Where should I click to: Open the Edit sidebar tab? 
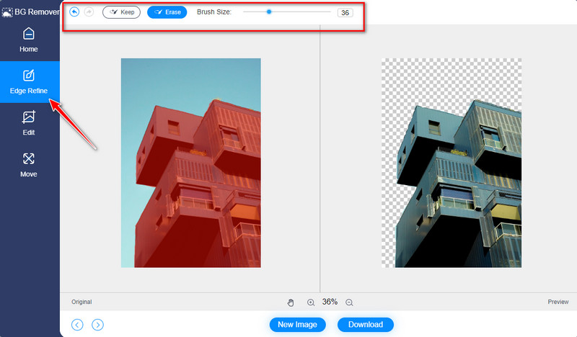(29, 123)
